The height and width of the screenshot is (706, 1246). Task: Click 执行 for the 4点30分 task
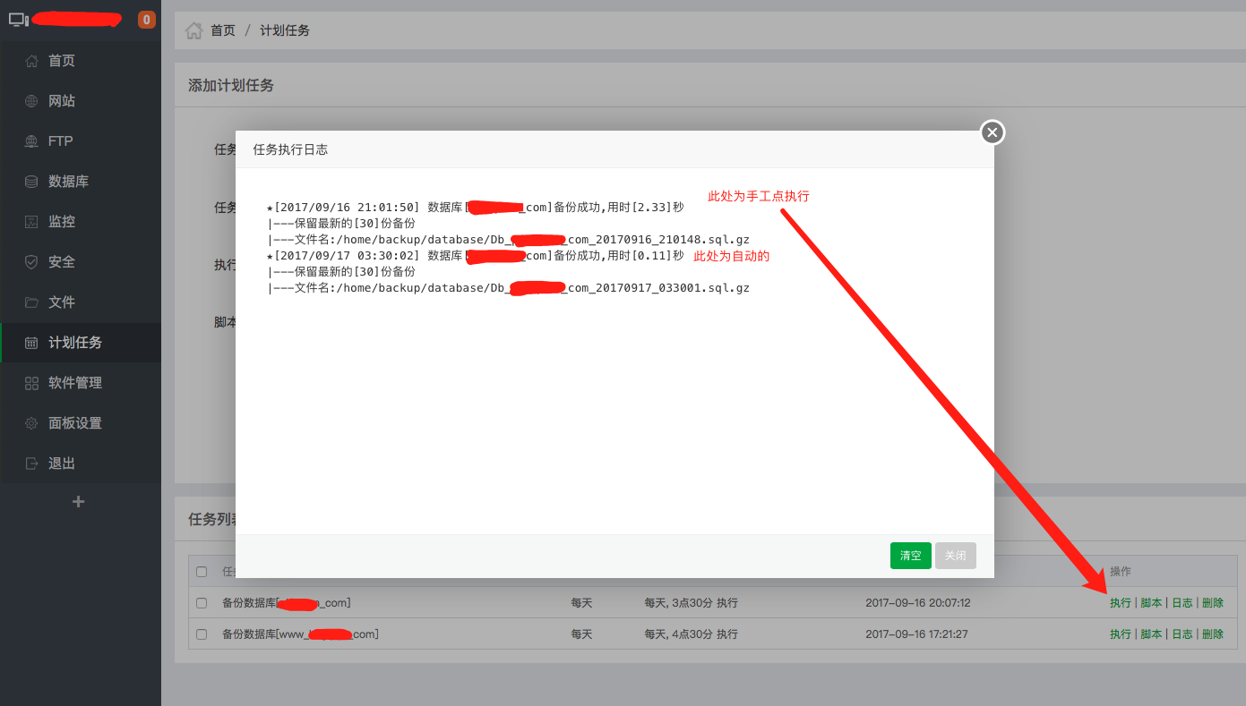(1121, 634)
